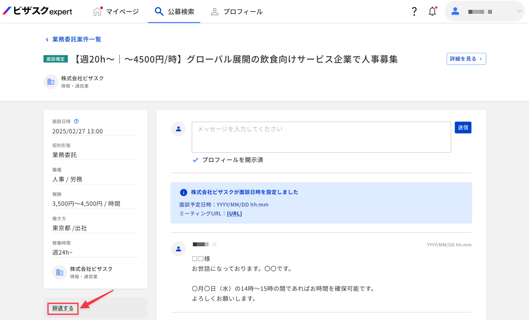Open the マイページ tab
Viewport: 529px width, 320px height.
point(116,11)
